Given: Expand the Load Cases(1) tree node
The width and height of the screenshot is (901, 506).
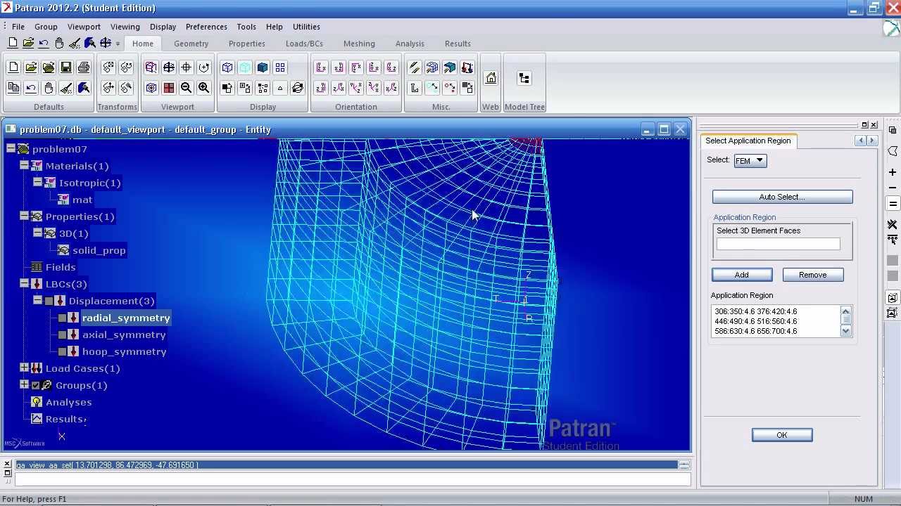Looking at the screenshot, I should tap(24, 368).
